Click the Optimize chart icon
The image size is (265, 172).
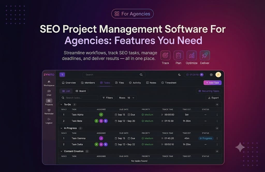pos(192,55)
